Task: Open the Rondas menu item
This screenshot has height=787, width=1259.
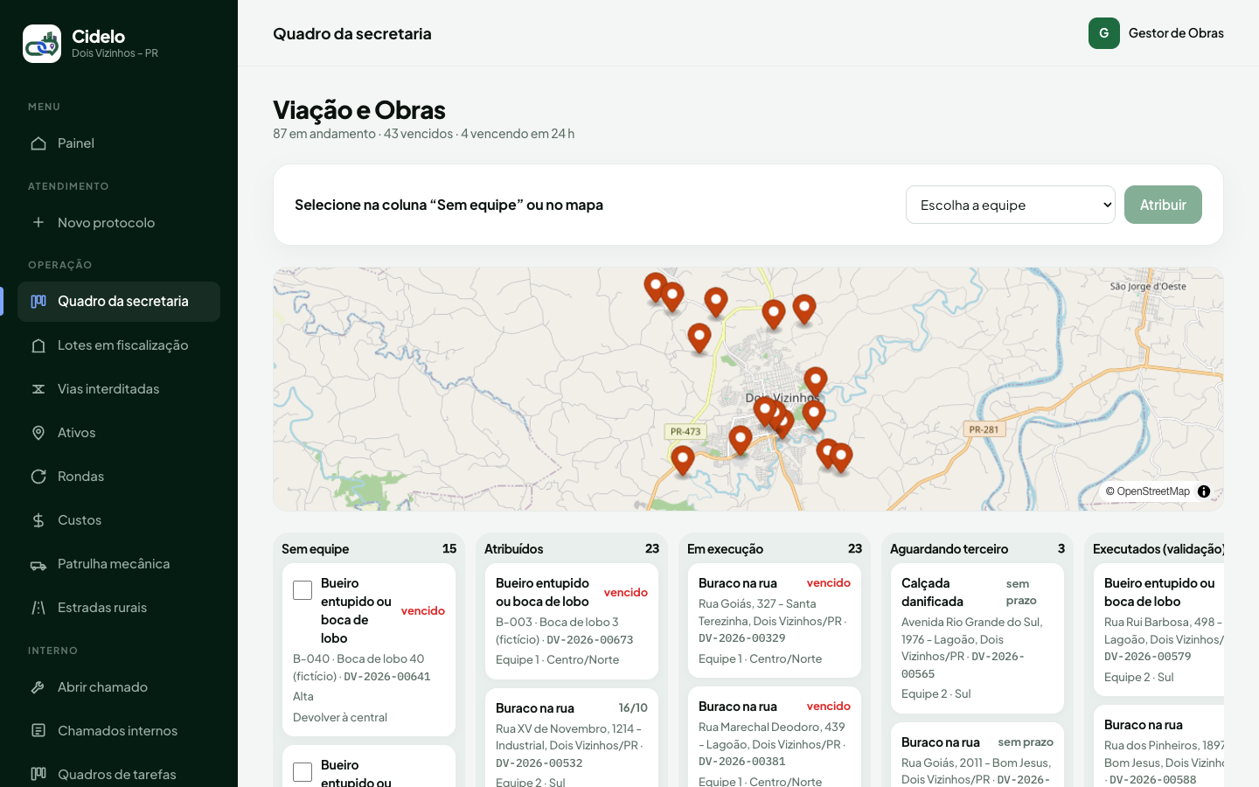Action: click(119, 477)
